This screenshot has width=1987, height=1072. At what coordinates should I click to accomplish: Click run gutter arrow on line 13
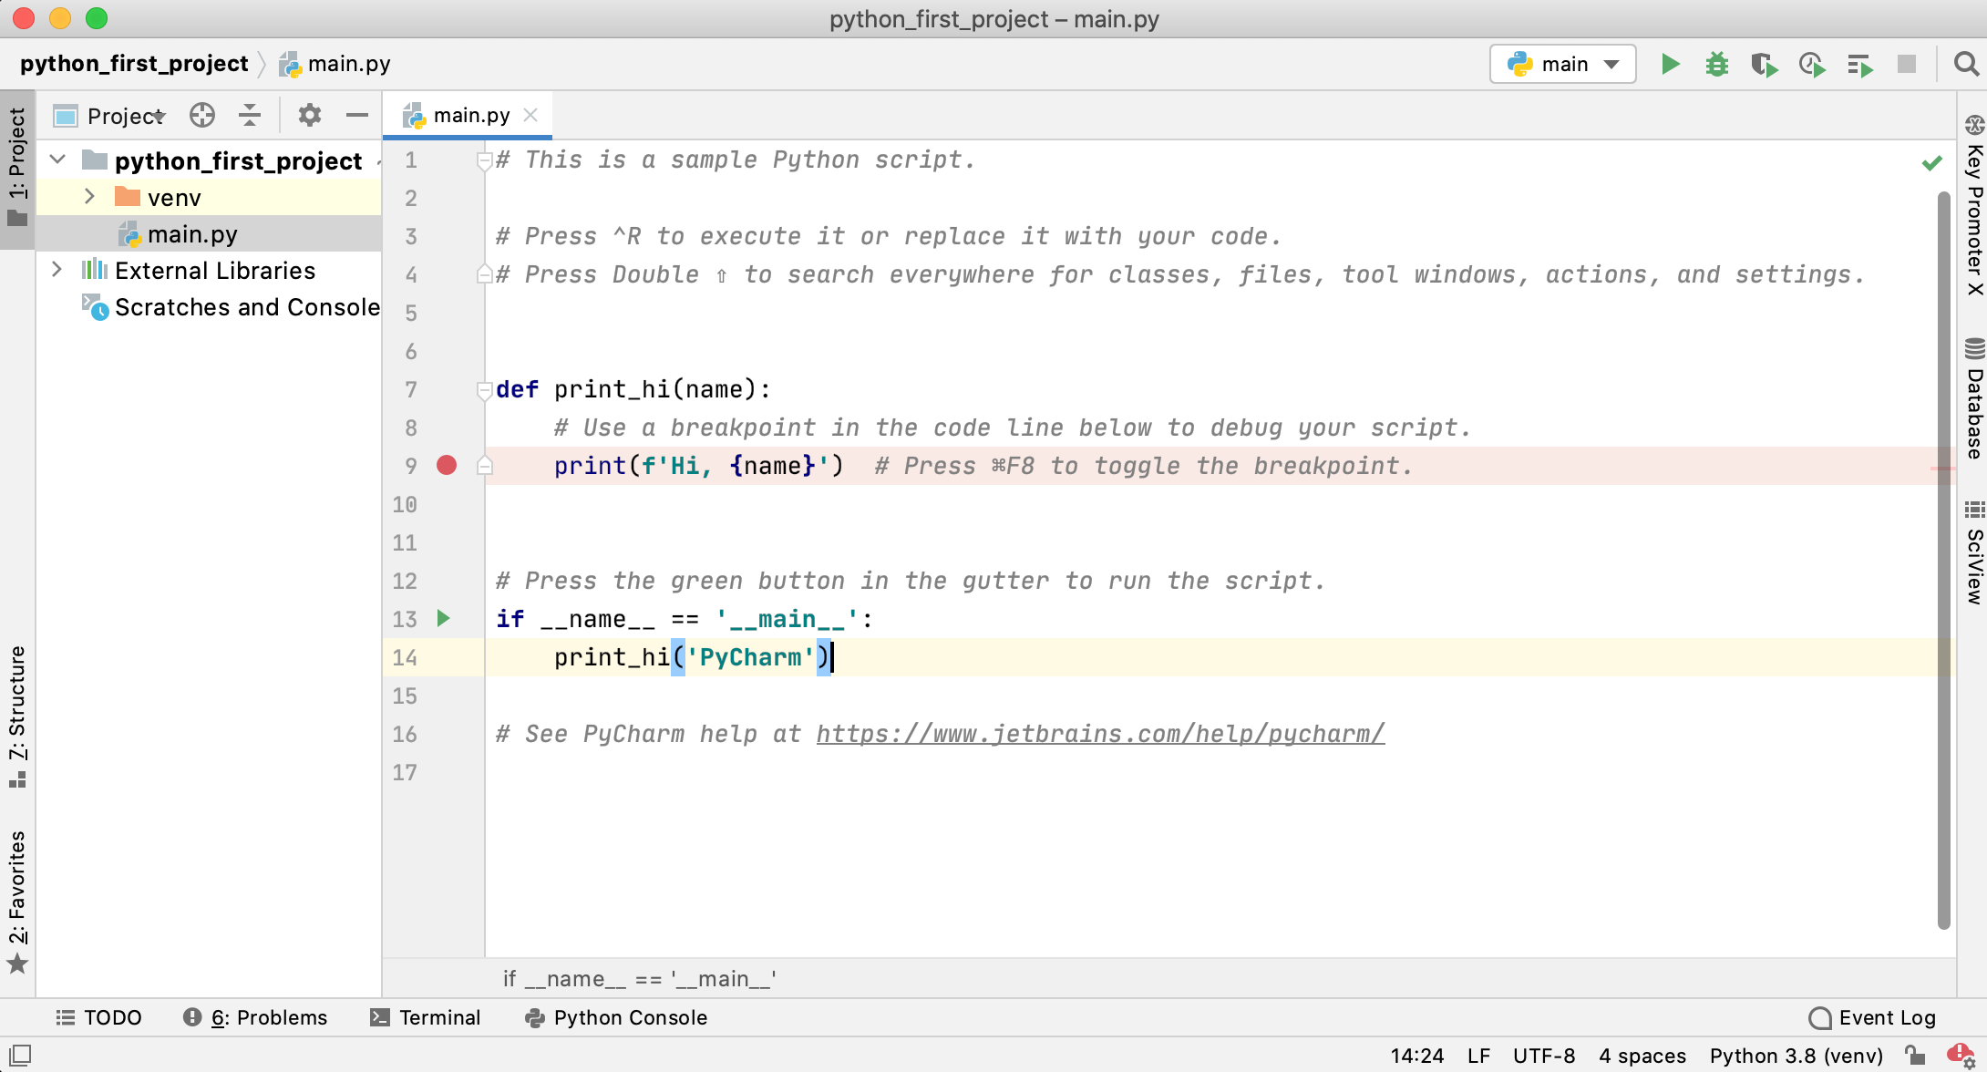[x=444, y=619]
